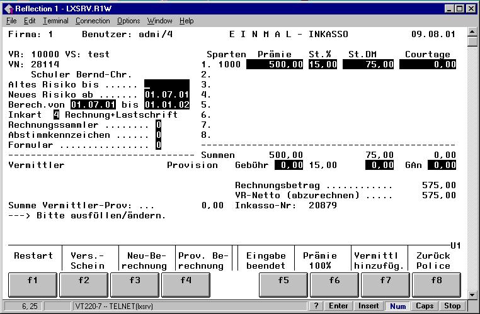
Task: Click the f8 Zurück Police key button
Action: coord(437,285)
